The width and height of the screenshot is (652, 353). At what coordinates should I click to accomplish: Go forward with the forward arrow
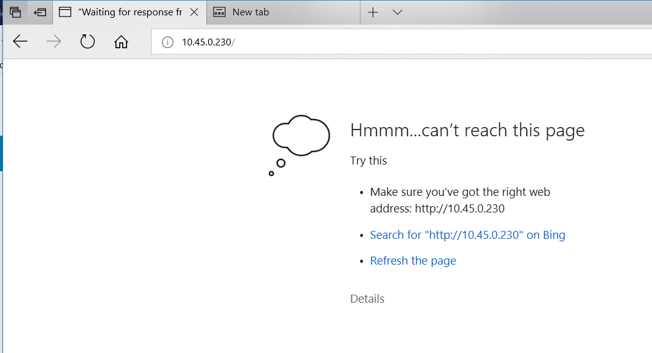coord(53,42)
